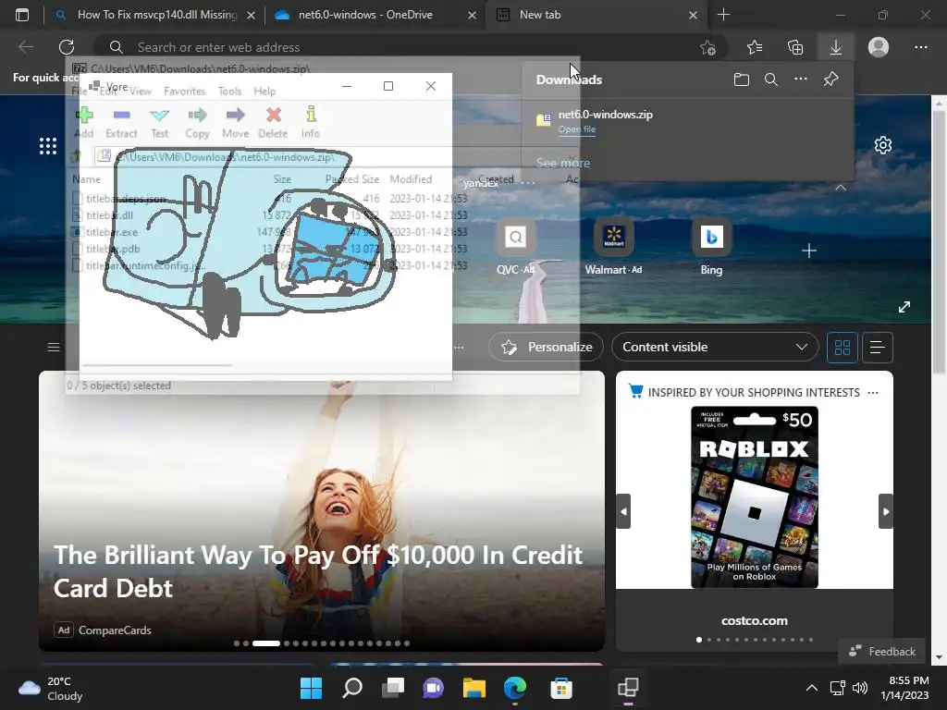The width and height of the screenshot is (947, 710).
Task: Sort by the Modified column header
Action: [x=411, y=179]
